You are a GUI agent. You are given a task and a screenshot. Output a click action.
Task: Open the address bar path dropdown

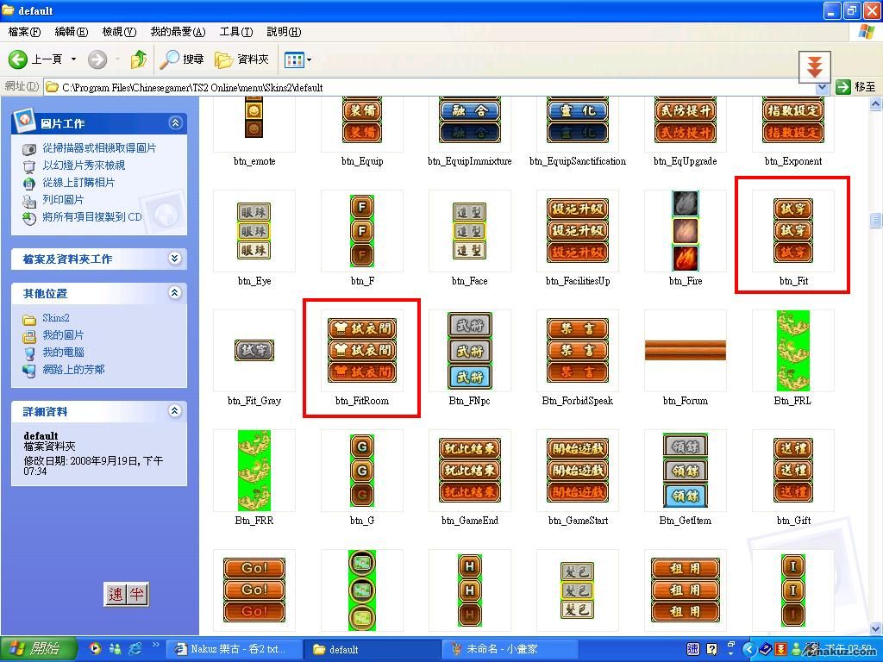822,87
